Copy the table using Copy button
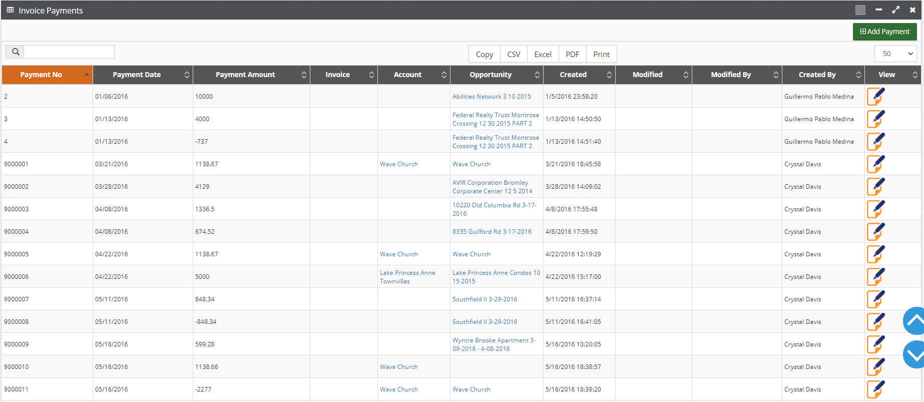This screenshot has height=402, width=924. pyautogui.click(x=485, y=54)
